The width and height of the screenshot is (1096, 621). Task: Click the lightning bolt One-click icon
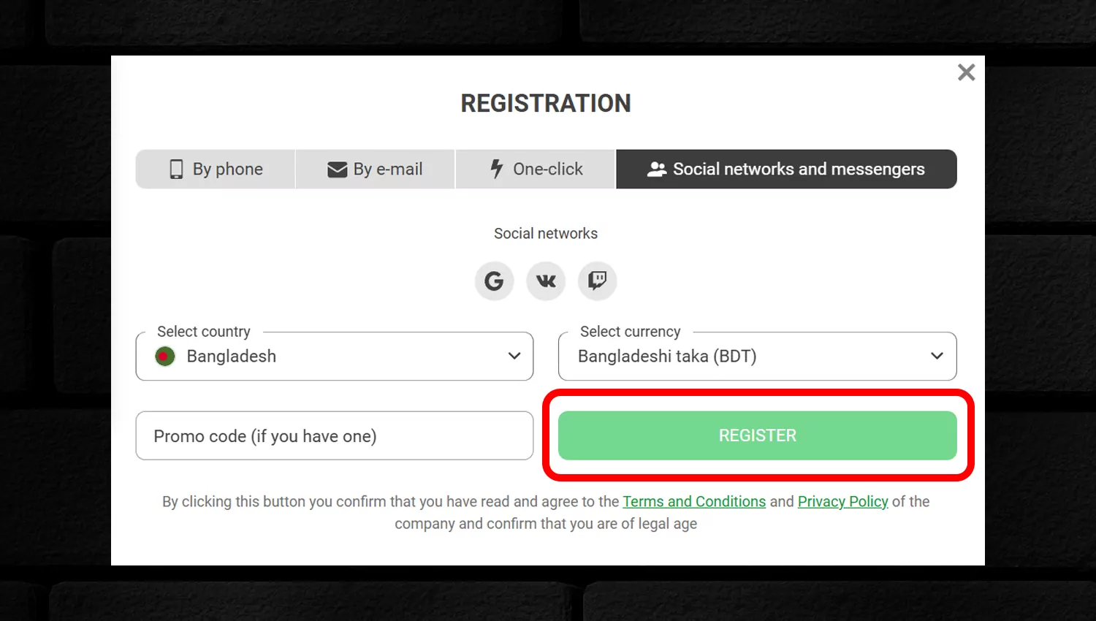point(497,169)
